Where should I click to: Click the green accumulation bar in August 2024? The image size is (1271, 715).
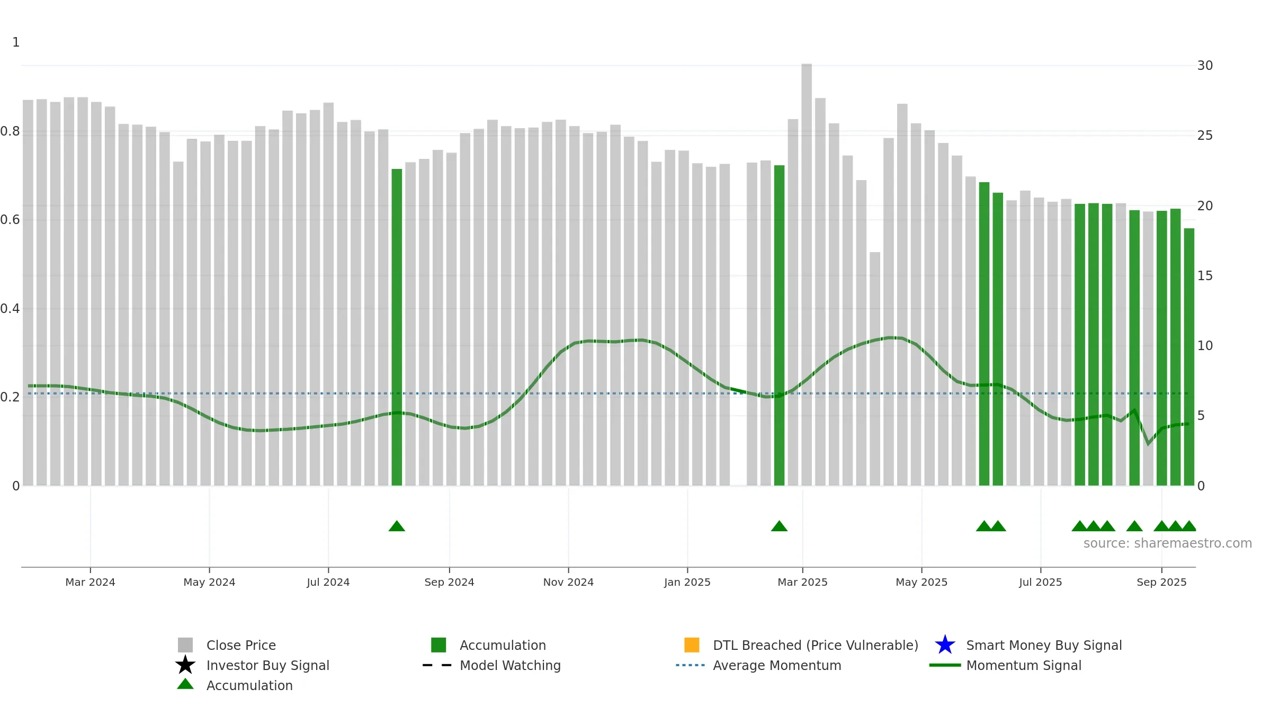click(x=397, y=327)
